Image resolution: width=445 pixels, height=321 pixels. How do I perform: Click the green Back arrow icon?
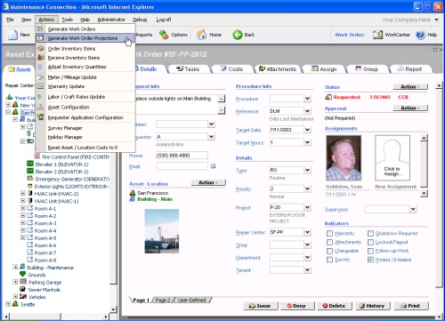pos(238,35)
